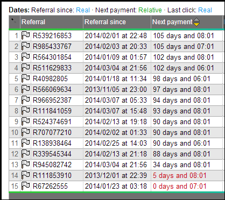Select referral name R111841059
Screen dimensions: 225x200
52,111
